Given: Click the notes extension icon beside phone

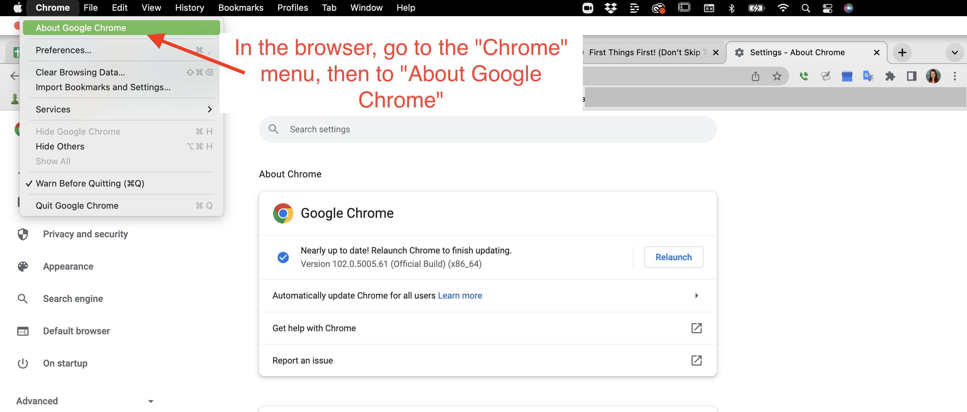Looking at the screenshot, I should (x=825, y=76).
